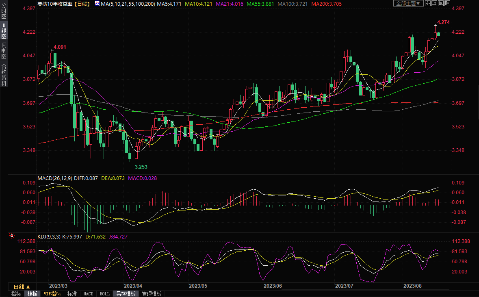Click the exit arrow panel icon at top right

(x=447, y=3)
